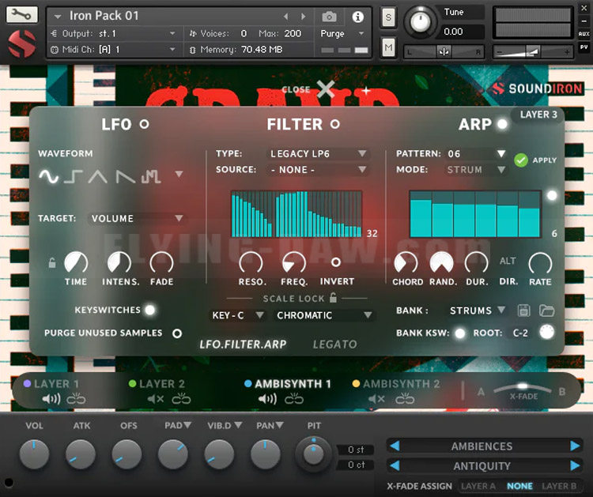Mute Layer 1 using its speaker icon
Viewport: 593px width, 497px height.
[x=51, y=399]
